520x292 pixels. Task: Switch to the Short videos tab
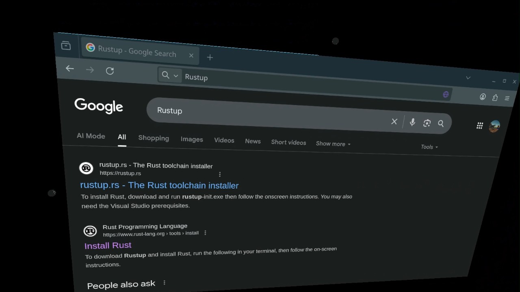point(288,142)
